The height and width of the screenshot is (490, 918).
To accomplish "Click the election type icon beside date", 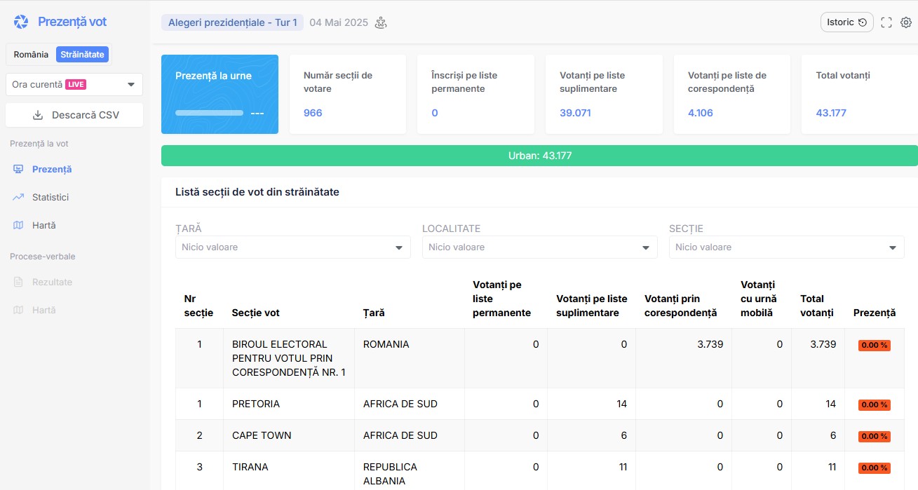I will 381,22.
